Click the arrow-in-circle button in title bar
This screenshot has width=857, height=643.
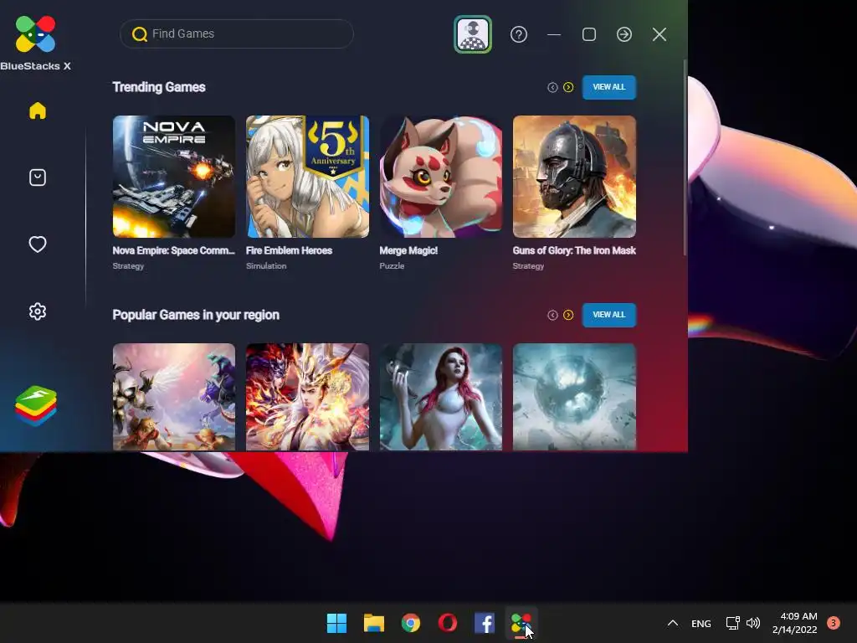(x=624, y=34)
